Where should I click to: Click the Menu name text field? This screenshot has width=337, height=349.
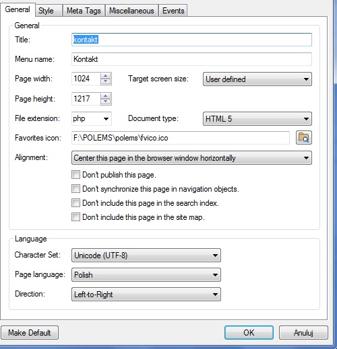191,59
